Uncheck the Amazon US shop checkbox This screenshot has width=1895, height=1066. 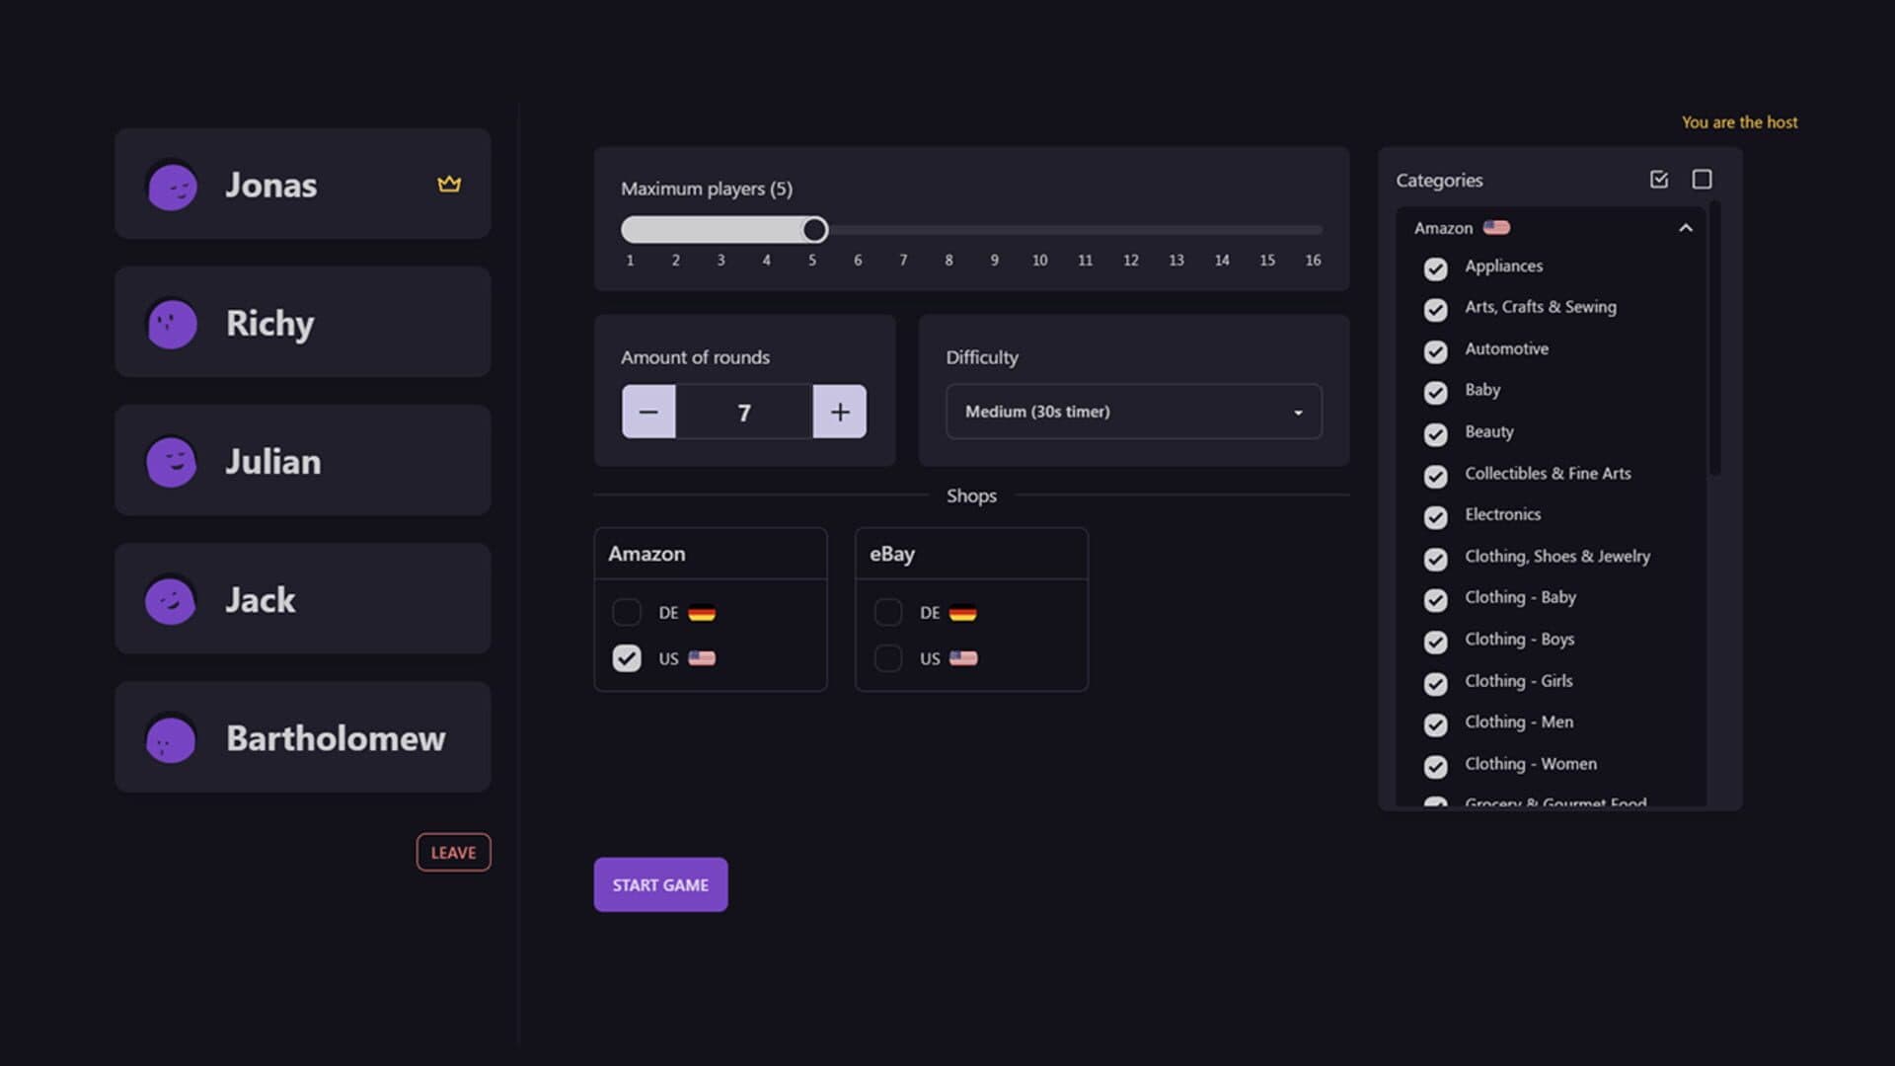[627, 658]
